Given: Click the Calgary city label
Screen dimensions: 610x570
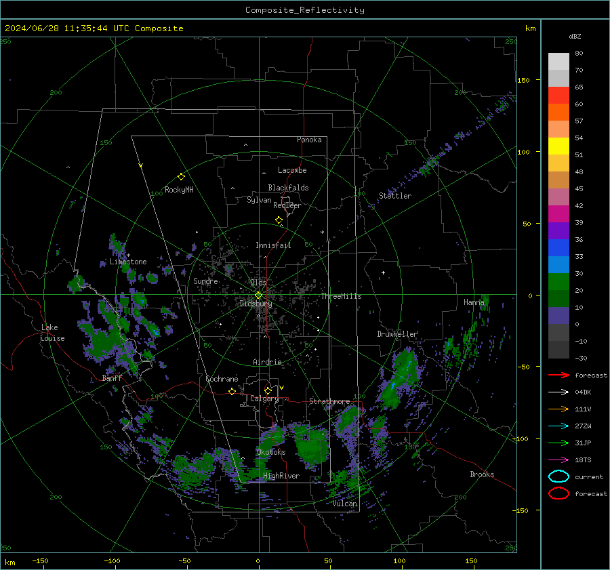Looking at the screenshot, I should (x=264, y=399).
